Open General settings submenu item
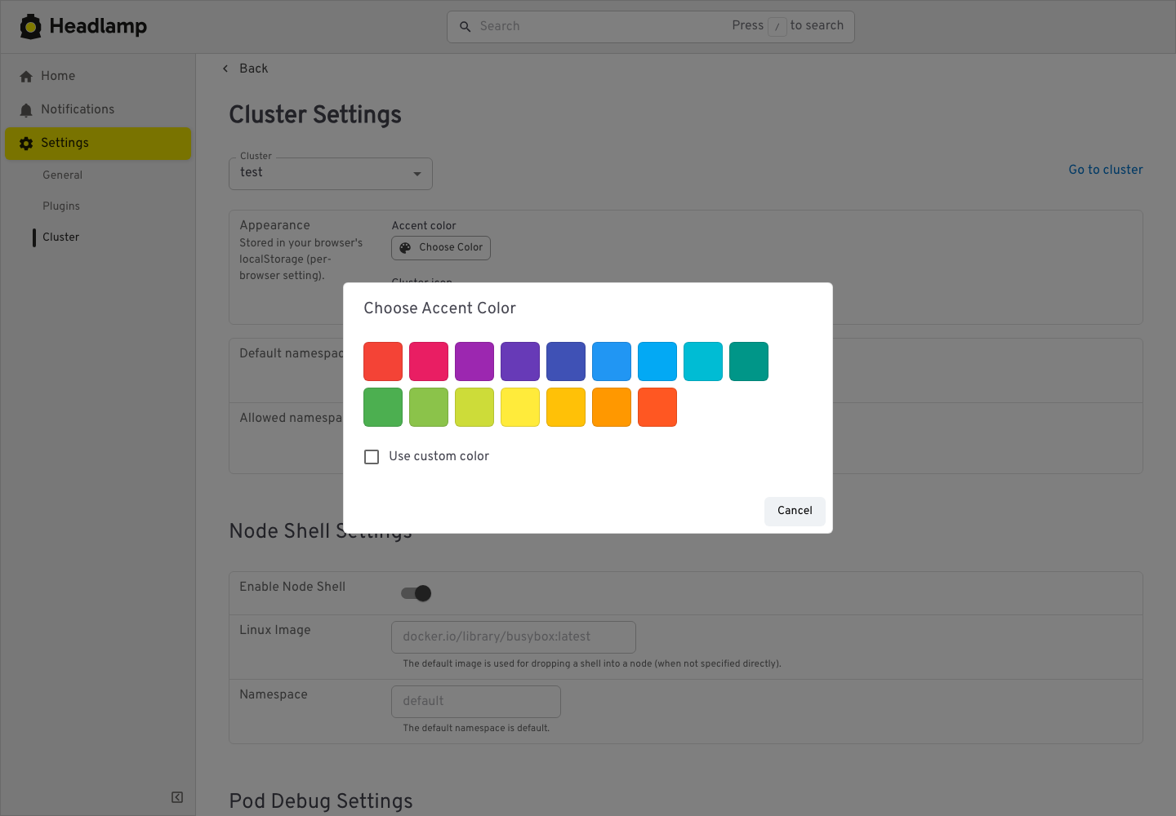The height and width of the screenshot is (816, 1176). coord(63,175)
